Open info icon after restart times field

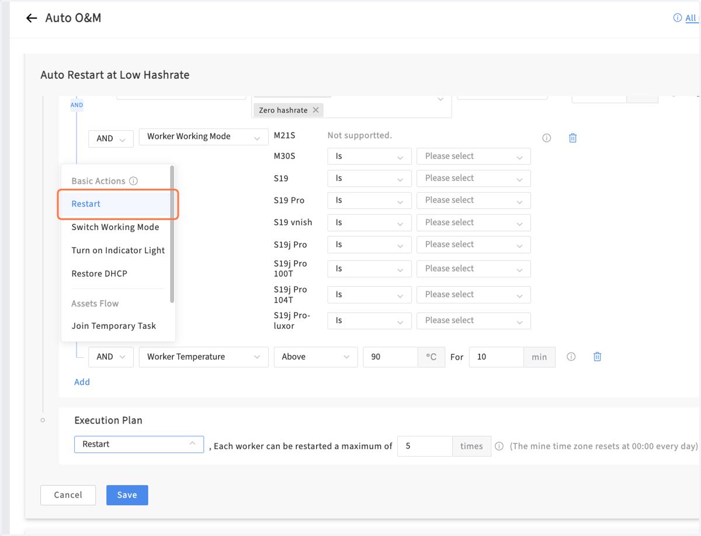(x=499, y=446)
